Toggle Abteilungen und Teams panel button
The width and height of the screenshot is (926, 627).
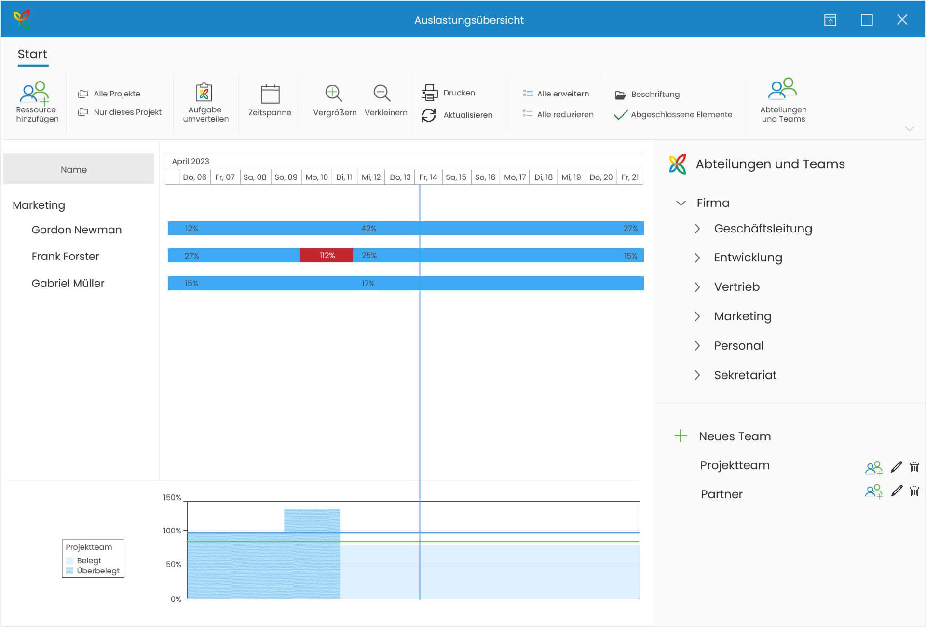(x=783, y=100)
